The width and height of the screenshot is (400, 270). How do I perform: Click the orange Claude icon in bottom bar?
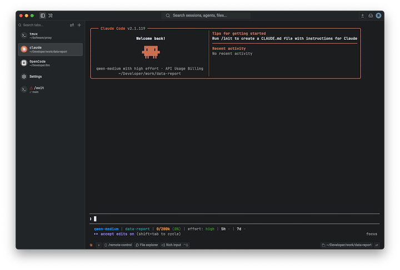click(x=91, y=245)
